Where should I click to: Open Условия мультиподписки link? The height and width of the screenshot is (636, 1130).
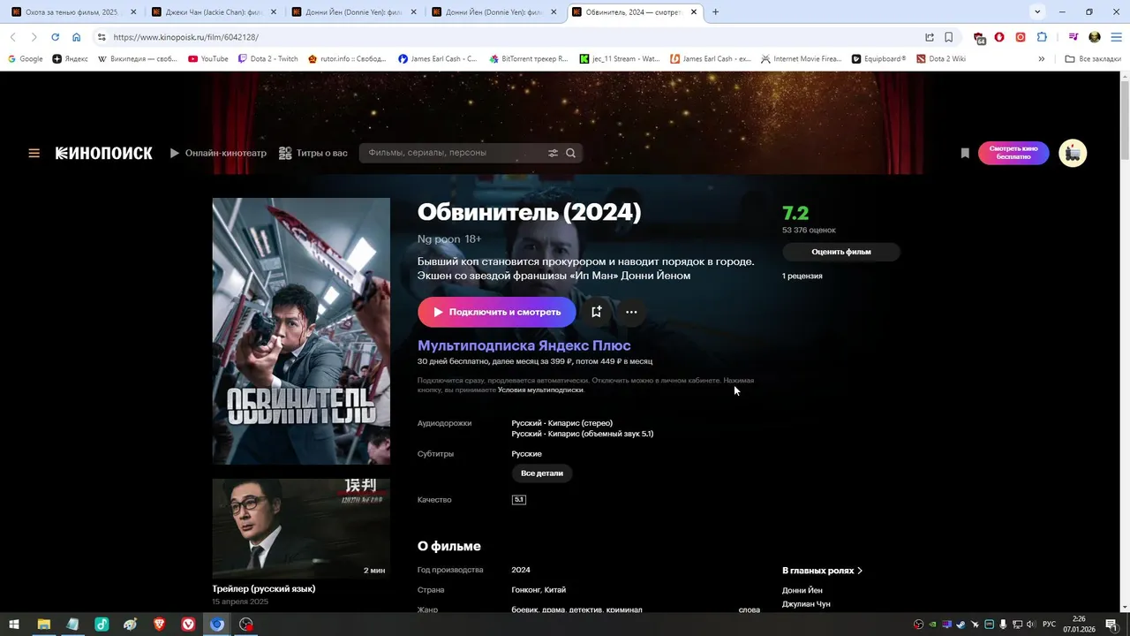(x=540, y=390)
